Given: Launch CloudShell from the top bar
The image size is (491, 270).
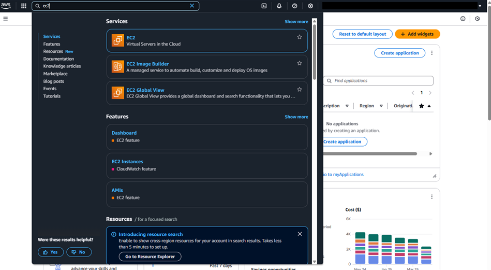Looking at the screenshot, I should tap(264, 6).
